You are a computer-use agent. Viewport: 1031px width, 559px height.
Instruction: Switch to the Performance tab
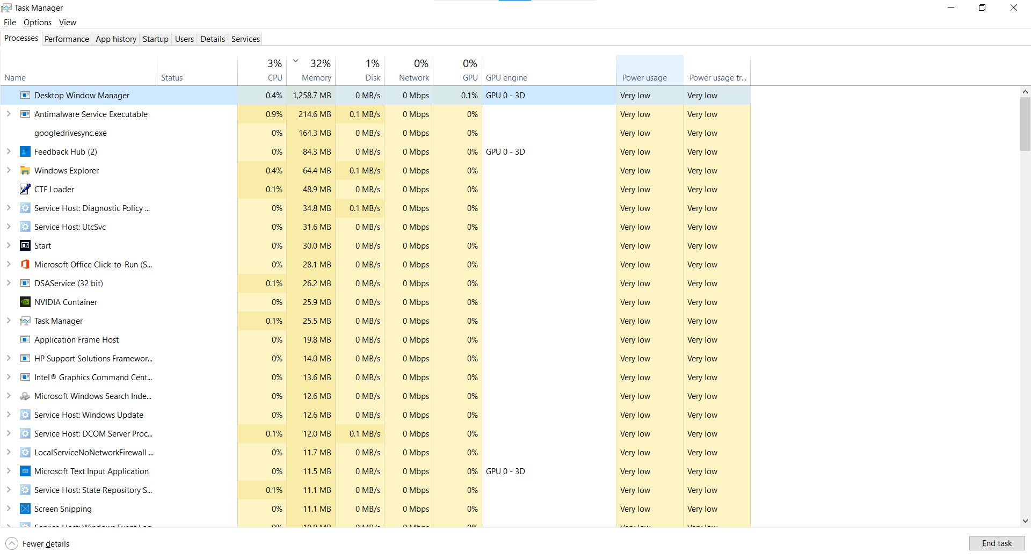67,39
